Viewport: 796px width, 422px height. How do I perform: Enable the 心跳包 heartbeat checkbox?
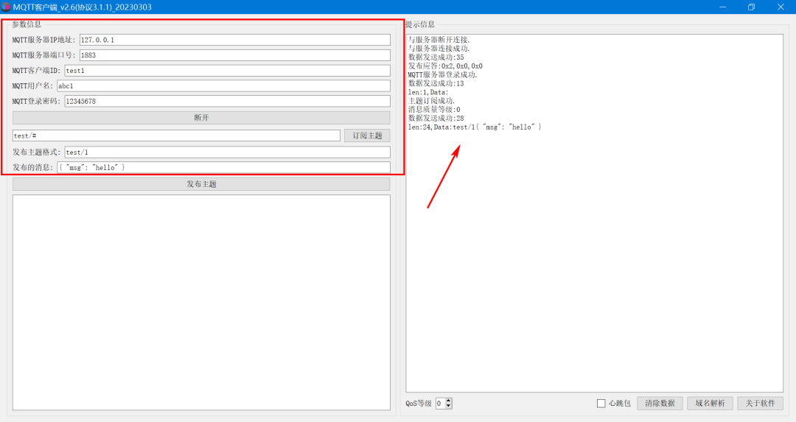[601, 404]
